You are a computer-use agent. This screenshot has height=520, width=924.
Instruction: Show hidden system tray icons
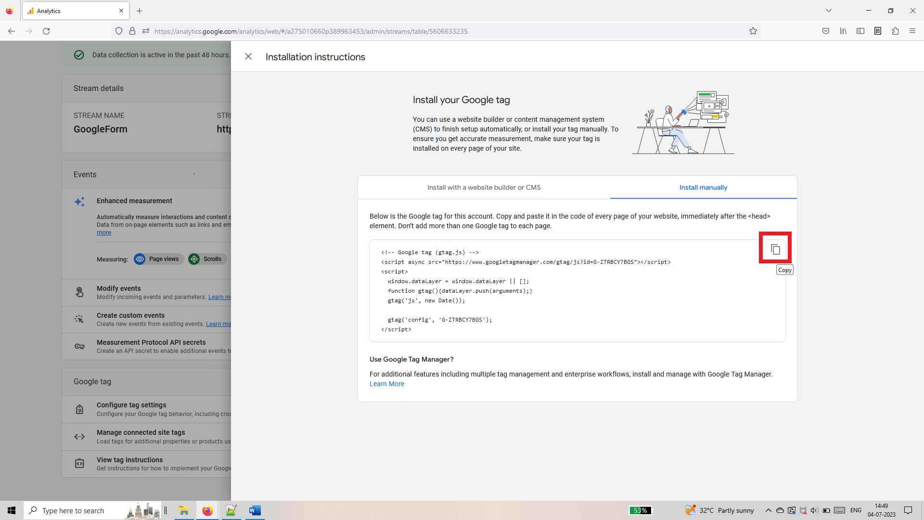(x=768, y=510)
